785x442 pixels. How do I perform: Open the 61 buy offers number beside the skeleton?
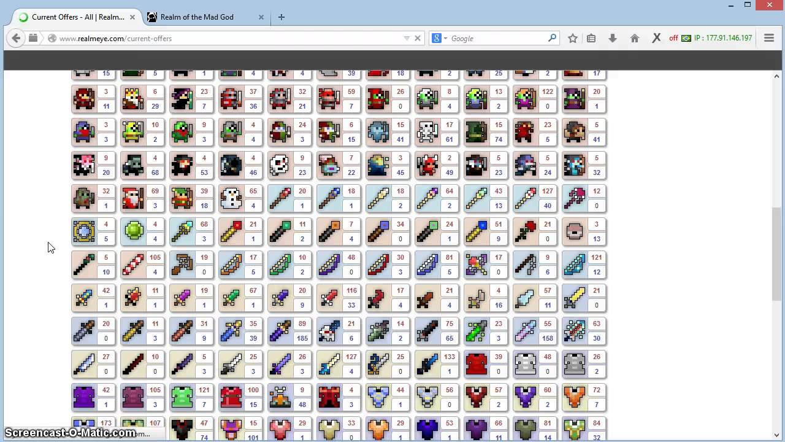click(450, 139)
